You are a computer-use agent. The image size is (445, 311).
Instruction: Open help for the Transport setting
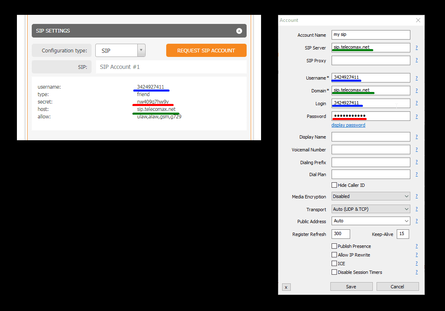tap(417, 209)
